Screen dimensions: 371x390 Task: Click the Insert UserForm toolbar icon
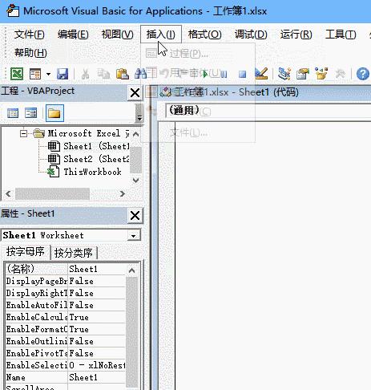point(35,74)
